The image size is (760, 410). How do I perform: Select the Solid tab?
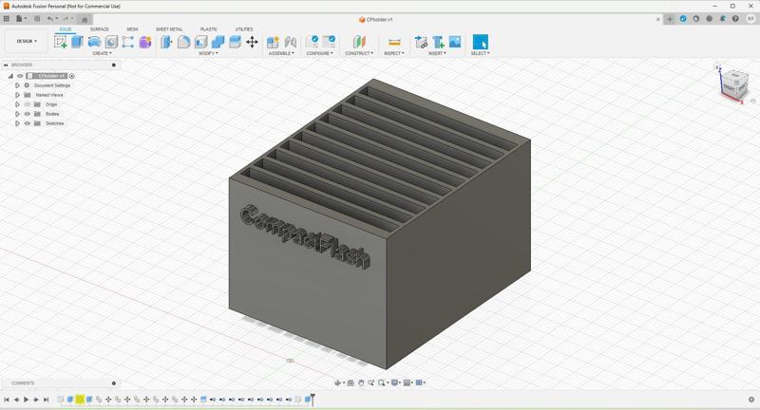(66, 29)
